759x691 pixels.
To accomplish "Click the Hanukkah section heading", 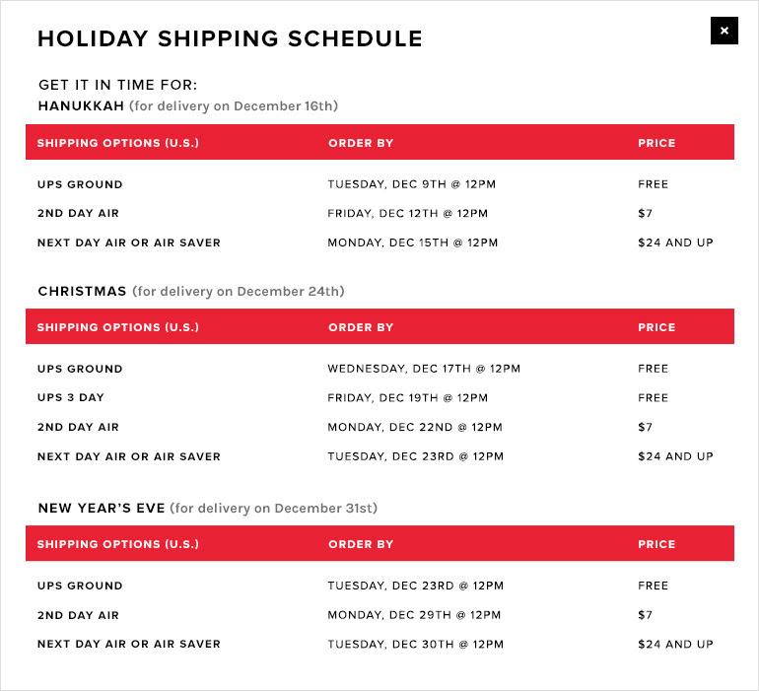I will point(82,105).
